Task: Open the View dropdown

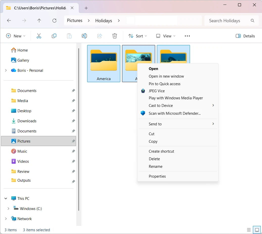Action: pyautogui.click(x=165, y=36)
